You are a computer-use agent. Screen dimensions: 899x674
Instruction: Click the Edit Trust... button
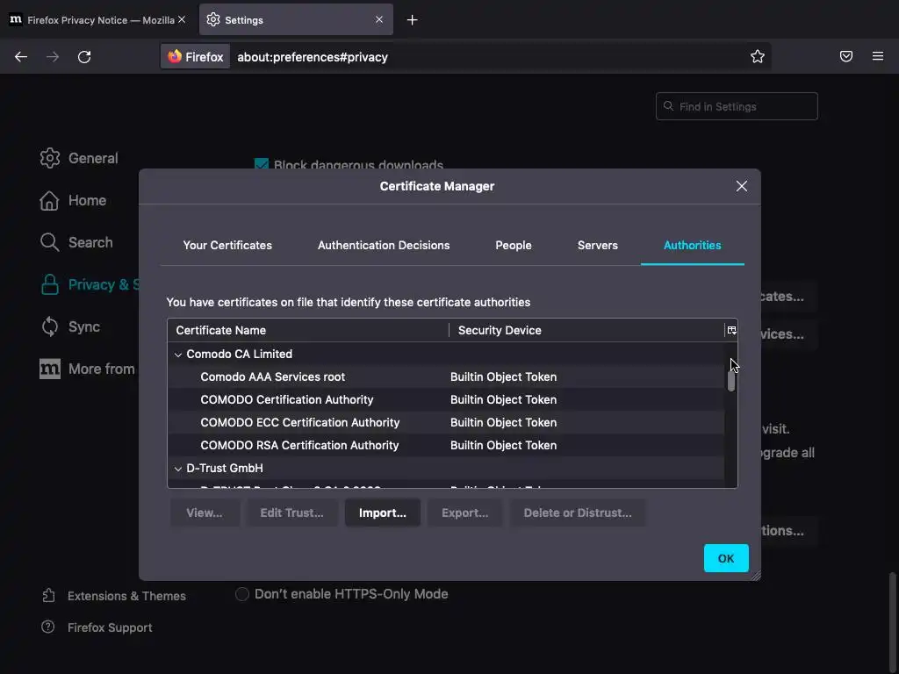click(291, 513)
